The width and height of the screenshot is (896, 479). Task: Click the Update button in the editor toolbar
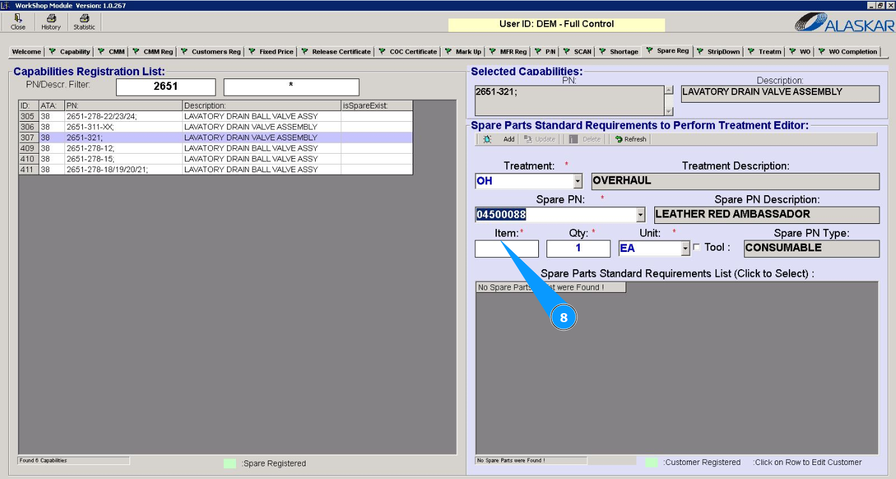(540, 139)
